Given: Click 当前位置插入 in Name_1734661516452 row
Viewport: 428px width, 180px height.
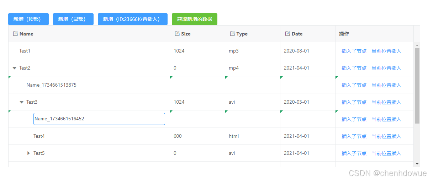Looking at the screenshot, I should pos(386,119).
